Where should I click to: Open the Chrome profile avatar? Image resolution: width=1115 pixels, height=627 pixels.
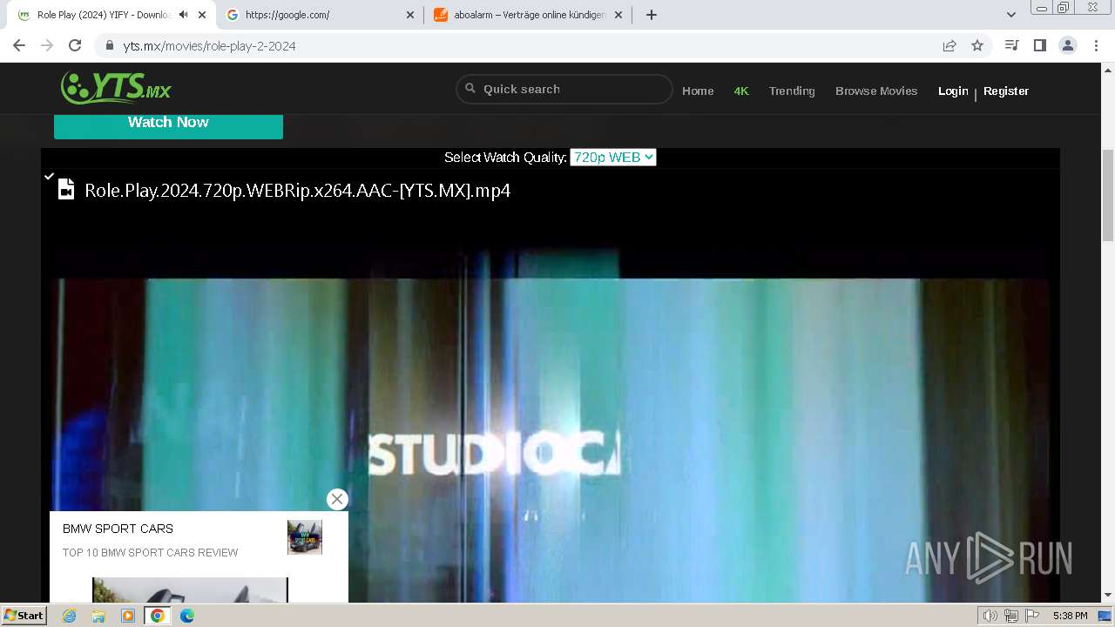pyautogui.click(x=1068, y=45)
